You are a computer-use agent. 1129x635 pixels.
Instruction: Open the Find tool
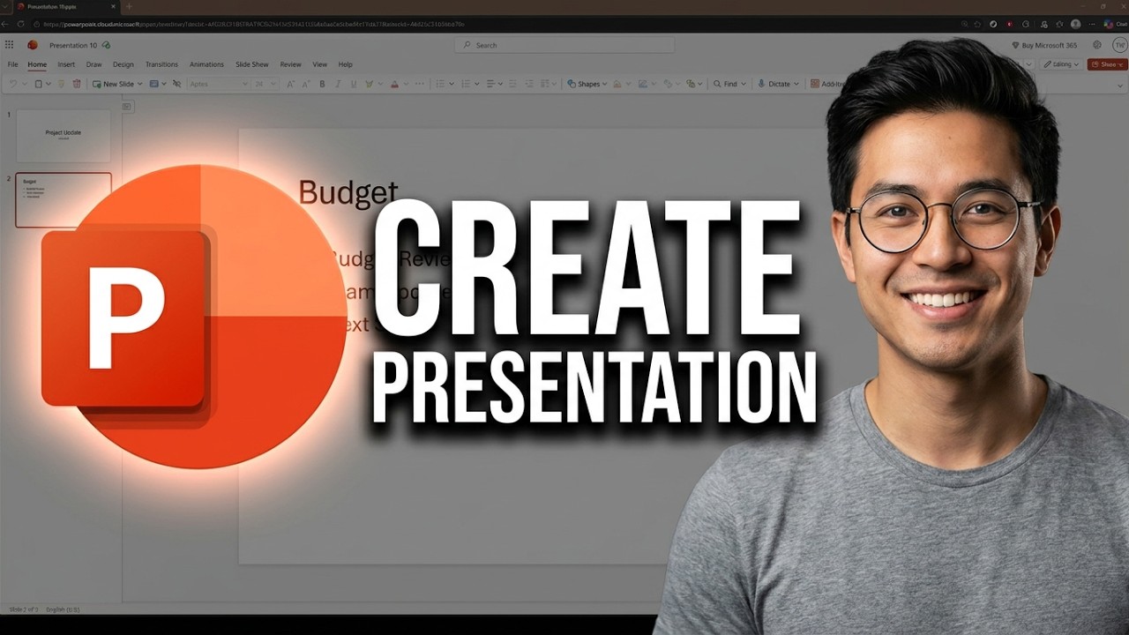point(730,84)
